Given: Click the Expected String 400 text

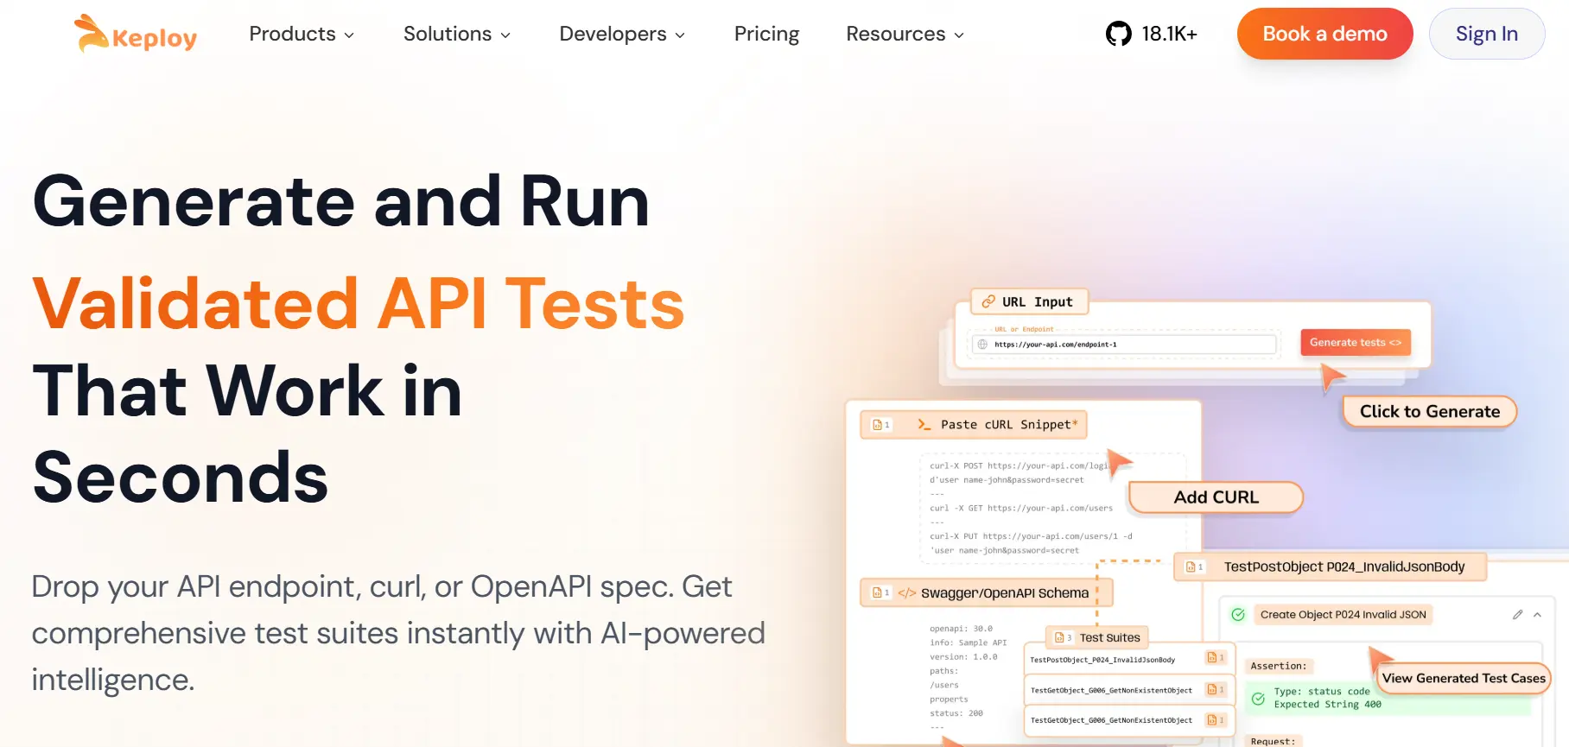Looking at the screenshot, I should pyautogui.click(x=1327, y=705).
